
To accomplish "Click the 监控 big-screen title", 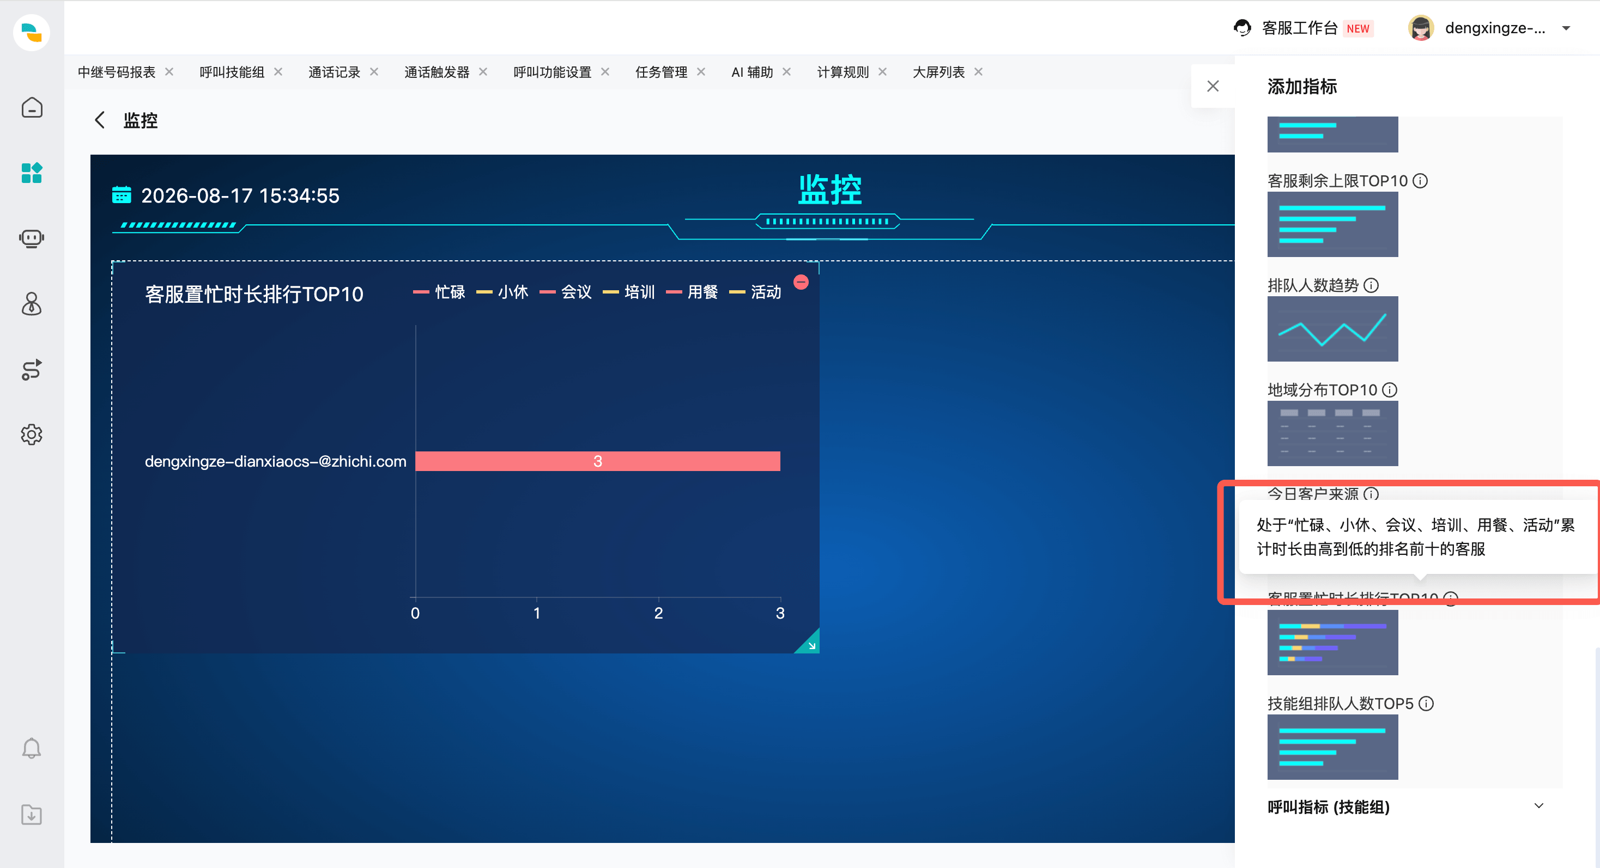I will coord(830,190).
